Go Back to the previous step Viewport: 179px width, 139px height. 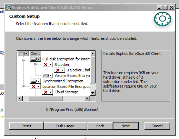point(100,126)
